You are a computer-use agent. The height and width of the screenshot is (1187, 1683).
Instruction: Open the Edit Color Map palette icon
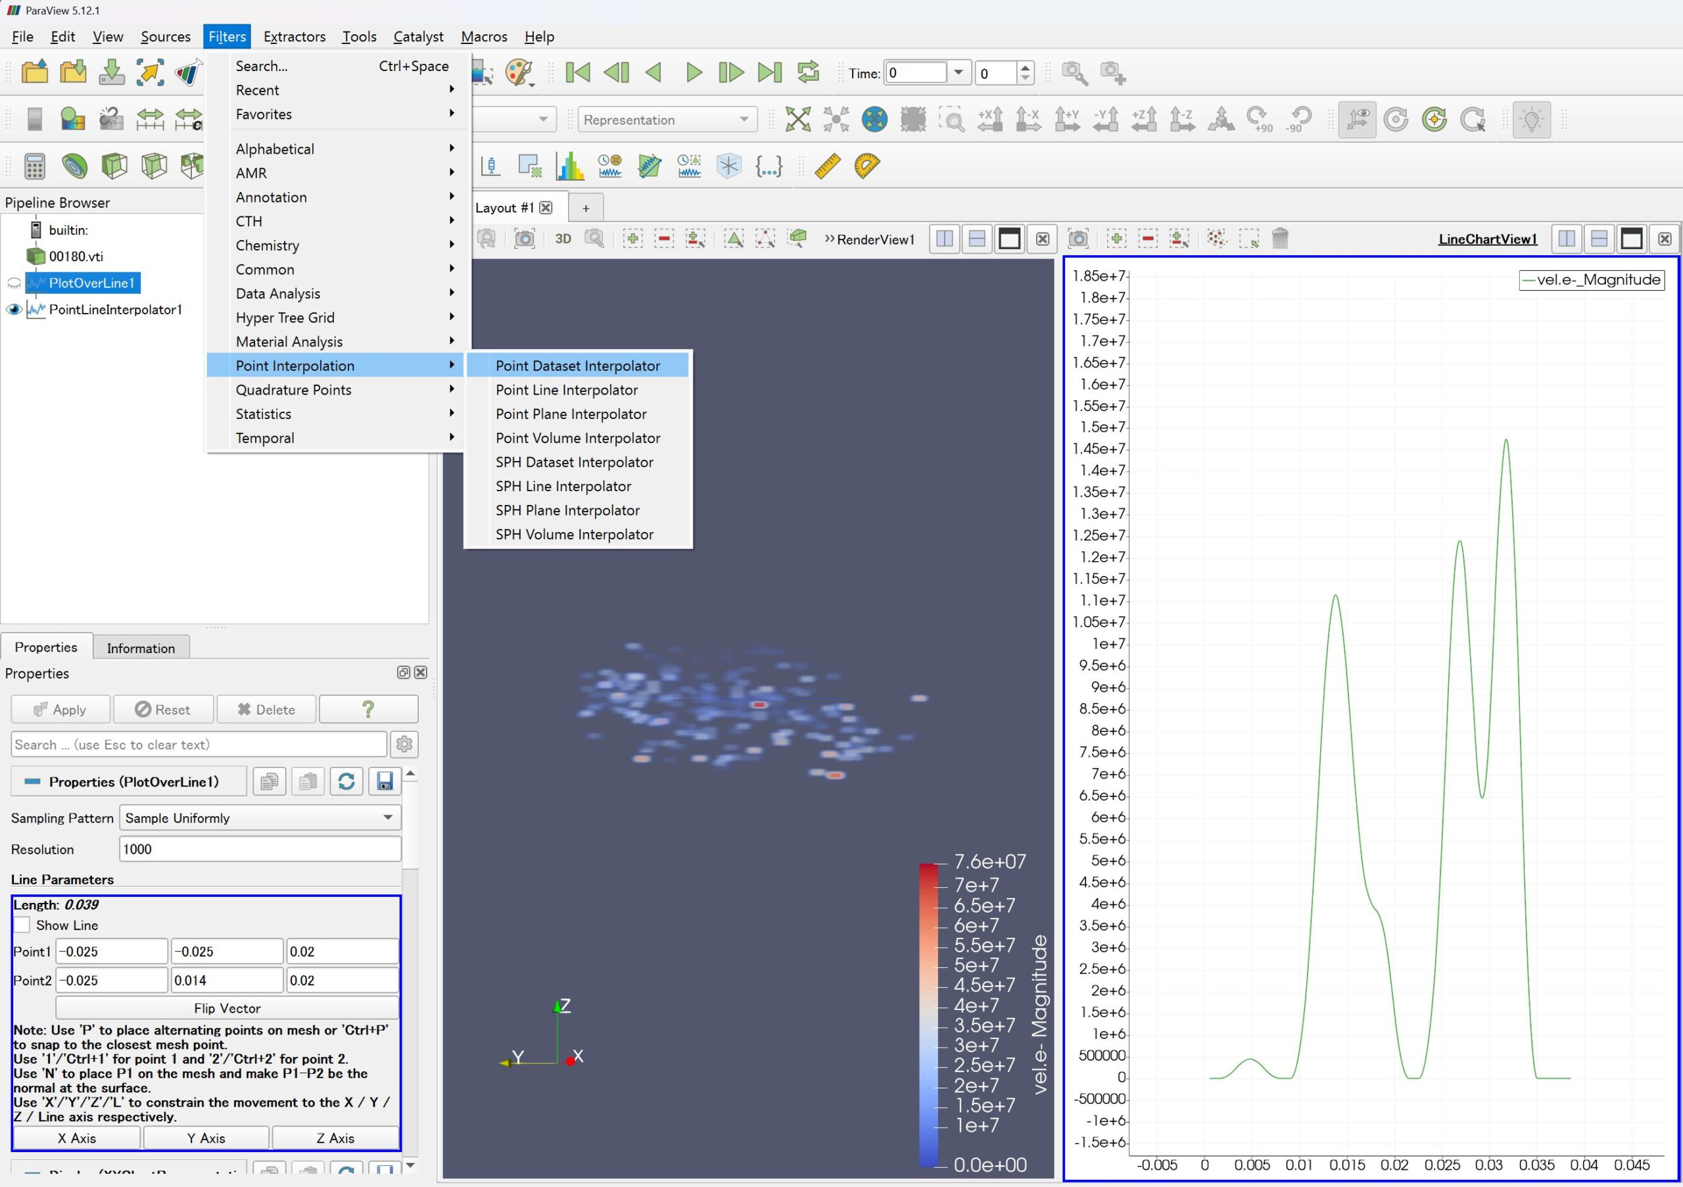click(x=519, y=72)
